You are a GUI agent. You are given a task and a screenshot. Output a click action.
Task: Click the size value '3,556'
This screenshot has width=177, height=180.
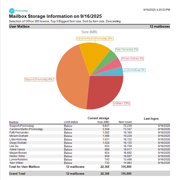[106, 129]
